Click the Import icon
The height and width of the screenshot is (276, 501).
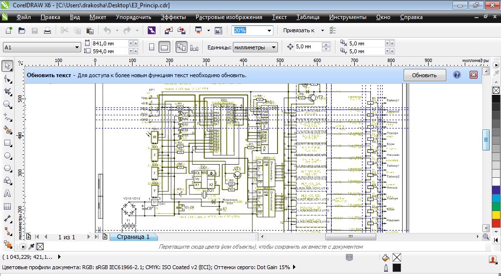[x=169, y=30]
